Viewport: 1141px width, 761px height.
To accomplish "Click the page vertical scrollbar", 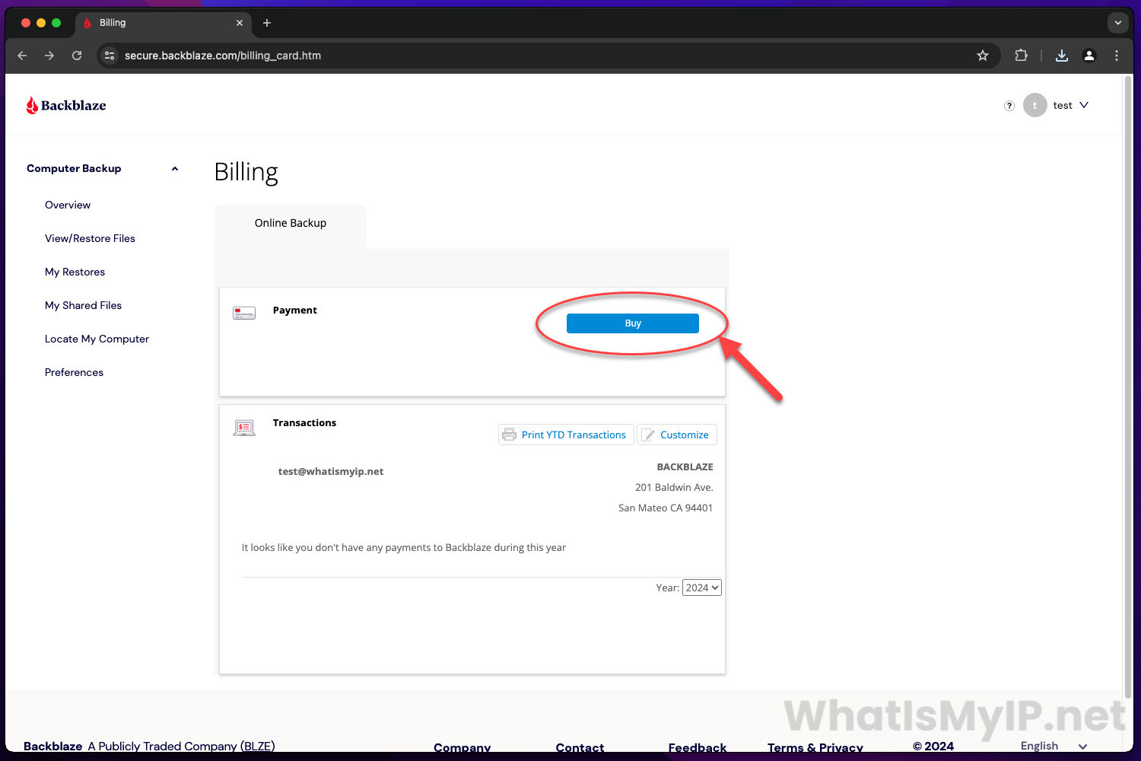I will (x=1128, y=387).
